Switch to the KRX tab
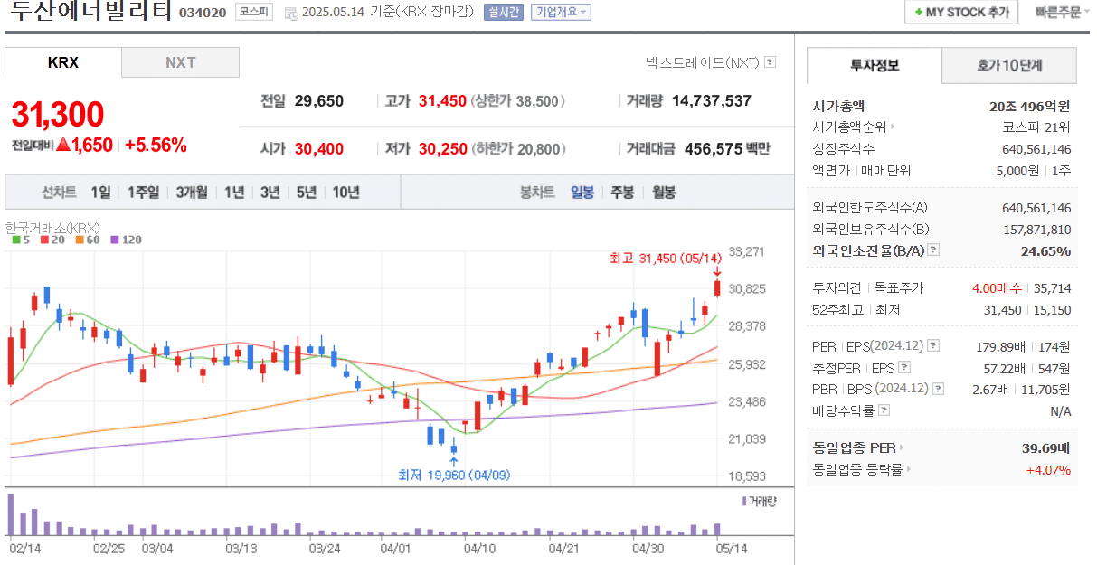The height and width of the screenshot is (565, 1097). pos(63,62)
